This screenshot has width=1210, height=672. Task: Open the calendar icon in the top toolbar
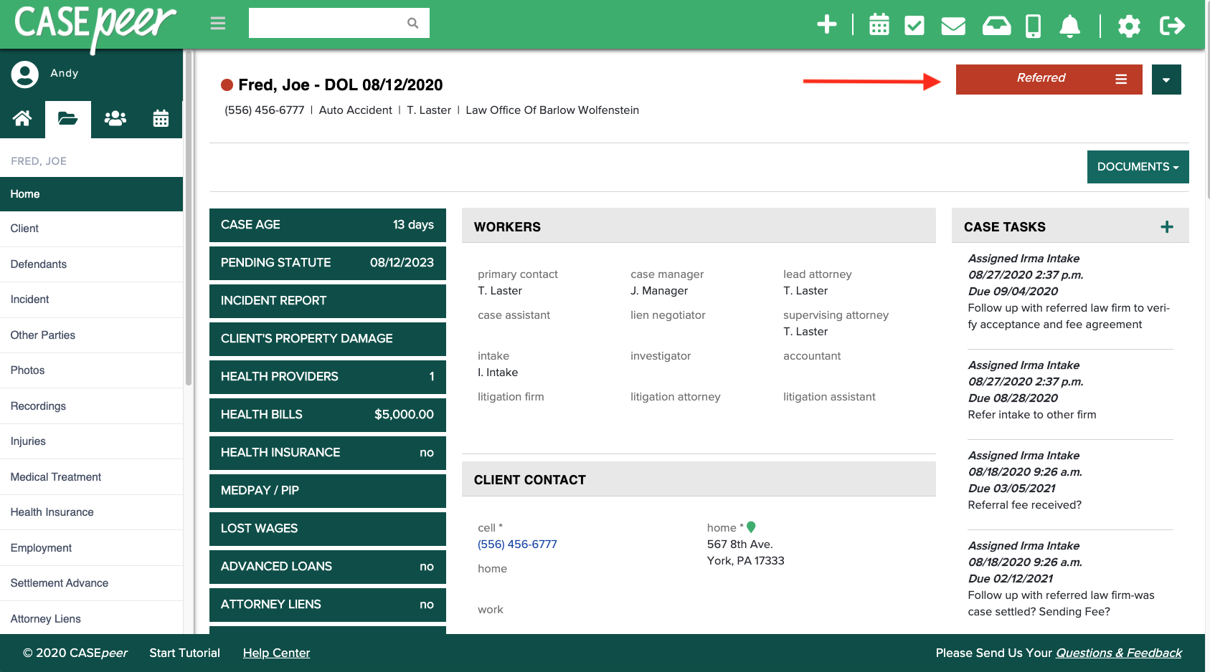pyautogui.click(x=879, y=24)
